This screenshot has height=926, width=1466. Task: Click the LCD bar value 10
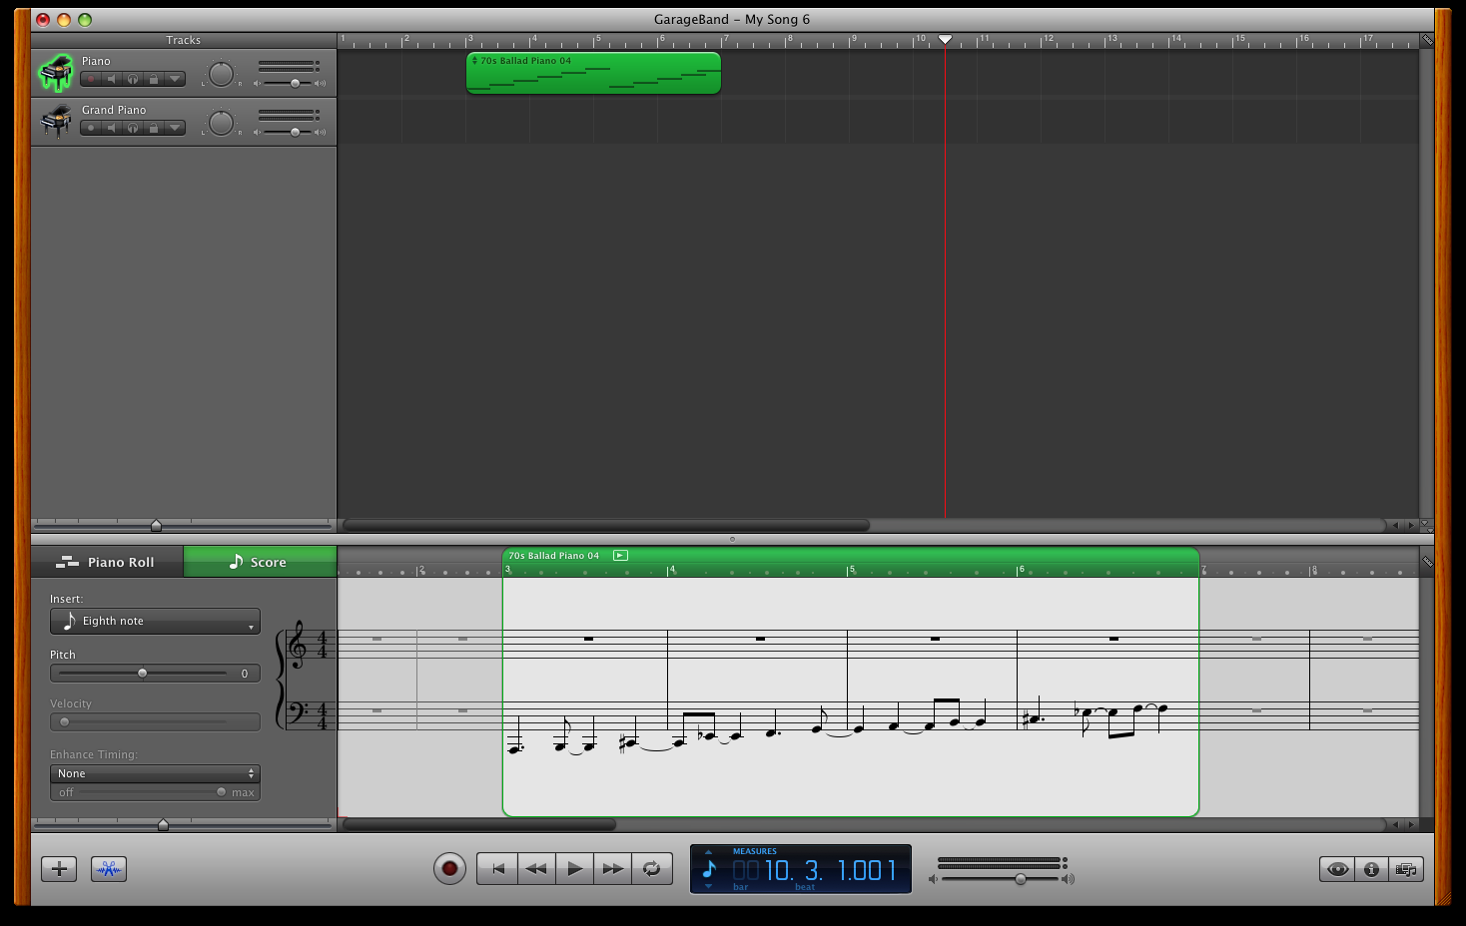(x=778, y=871)
